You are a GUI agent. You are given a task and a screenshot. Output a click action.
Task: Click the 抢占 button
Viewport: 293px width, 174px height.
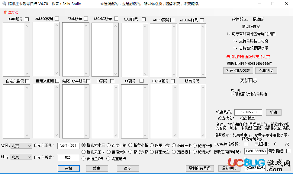274,112
